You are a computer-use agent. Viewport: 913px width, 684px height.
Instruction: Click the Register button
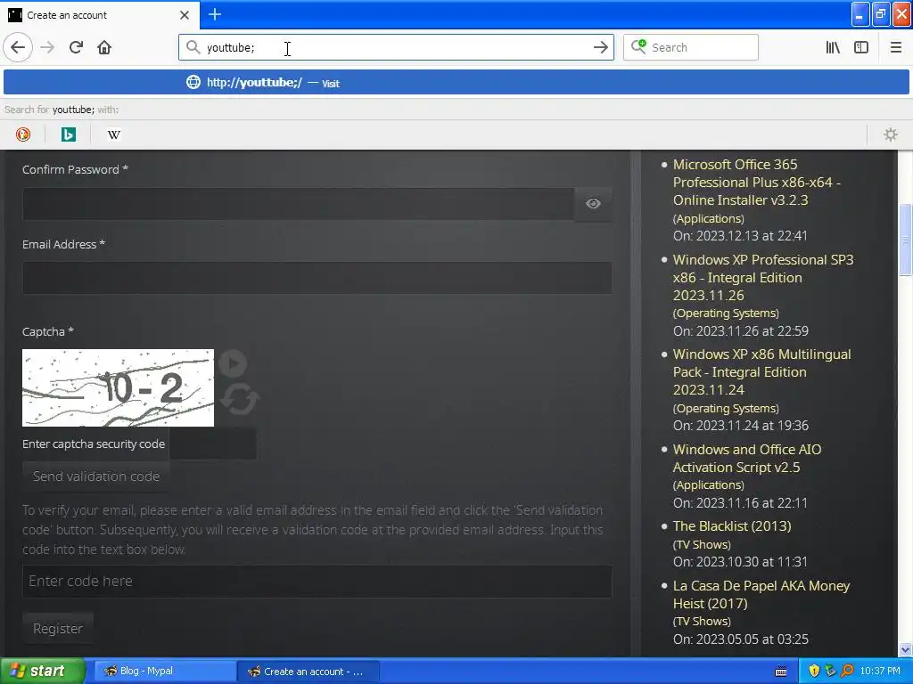coord(58,629)
